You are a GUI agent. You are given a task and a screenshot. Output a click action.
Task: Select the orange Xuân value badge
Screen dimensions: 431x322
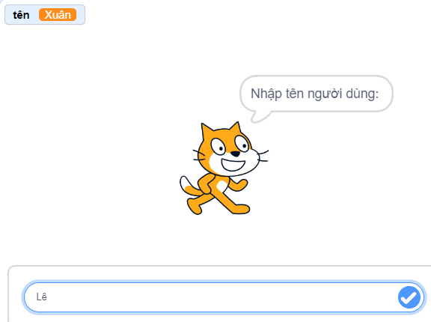pyautogui.click(x=58, y=14)
